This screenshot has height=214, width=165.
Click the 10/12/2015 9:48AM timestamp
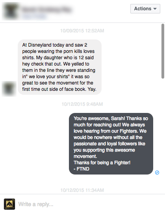click(x=82, y=104)
